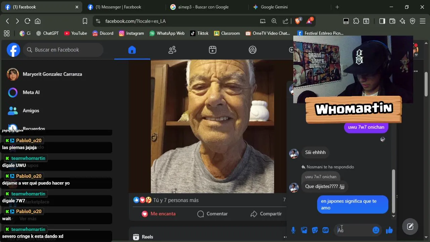Click the Compartir button under the post
This screenshot has height=242, width=430.
[266, 214]
